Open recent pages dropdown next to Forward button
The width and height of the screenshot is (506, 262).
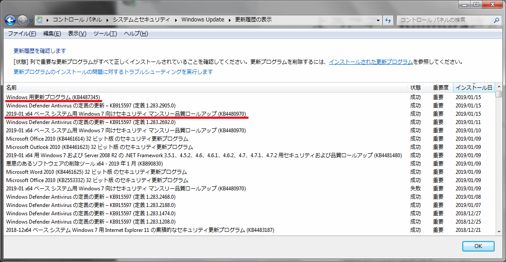tap(31, 20)
